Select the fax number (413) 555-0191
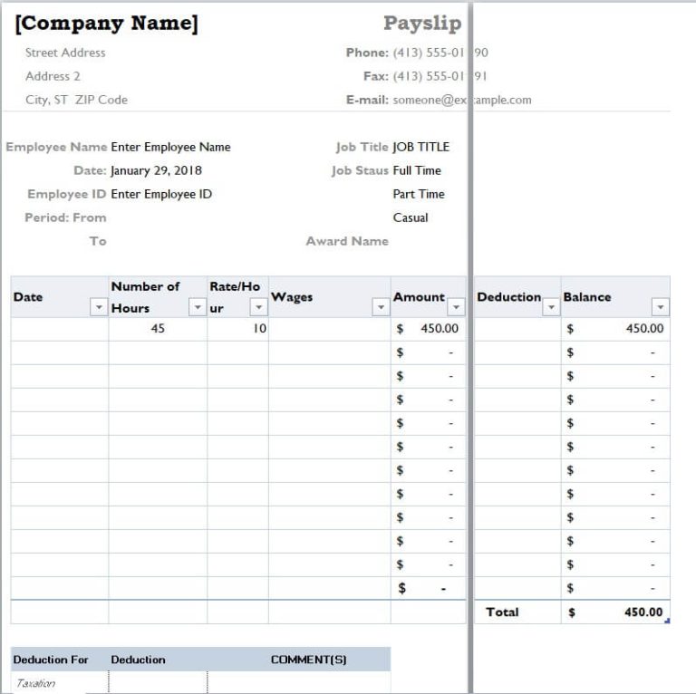Image resolution: width=696 pixels, height=694 pixels. 440,76
